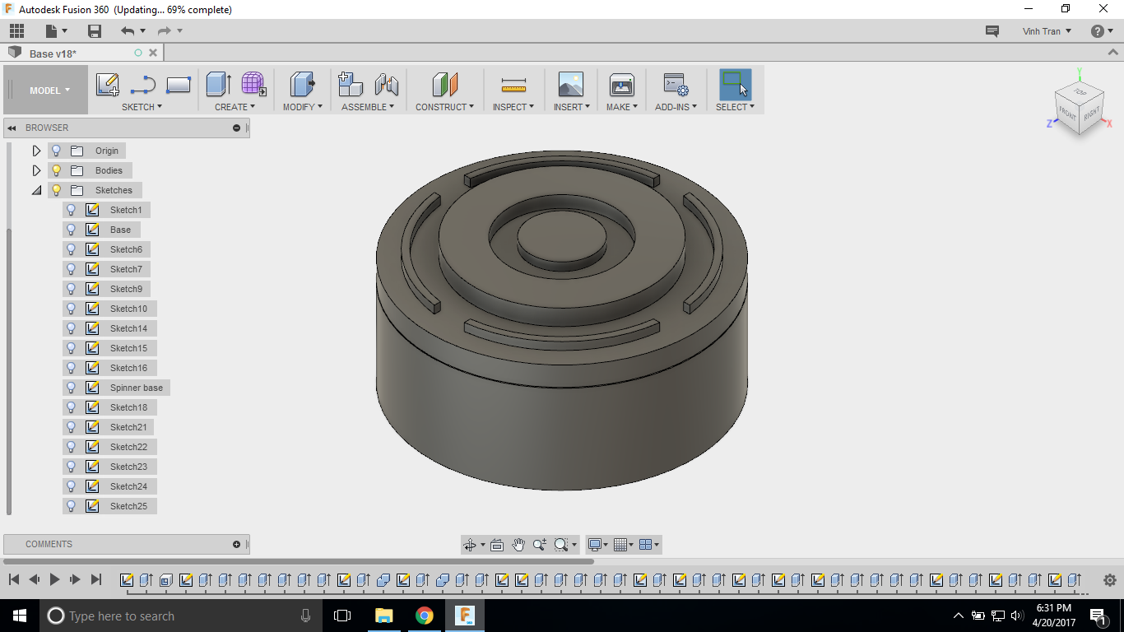Open the notifications comment icon

pyautogui.click(x=992, y=31)
